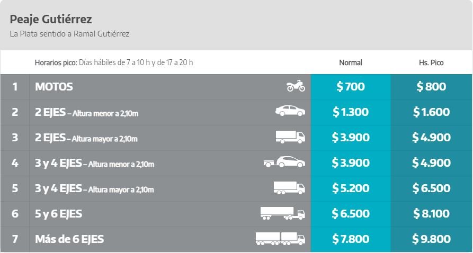Click the Más de 6 EJES label

(69, 239)
